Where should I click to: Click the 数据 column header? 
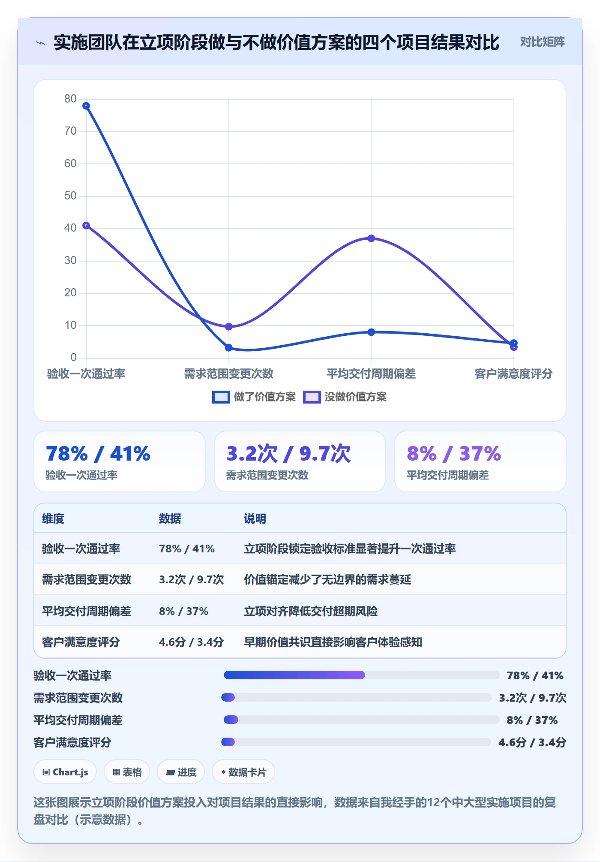pos(170,518)
